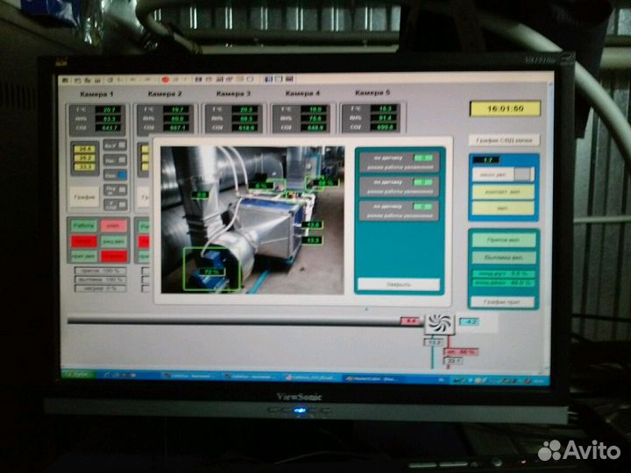
Task: Click the first icon in the top toolbar
Action: point(64,80)
